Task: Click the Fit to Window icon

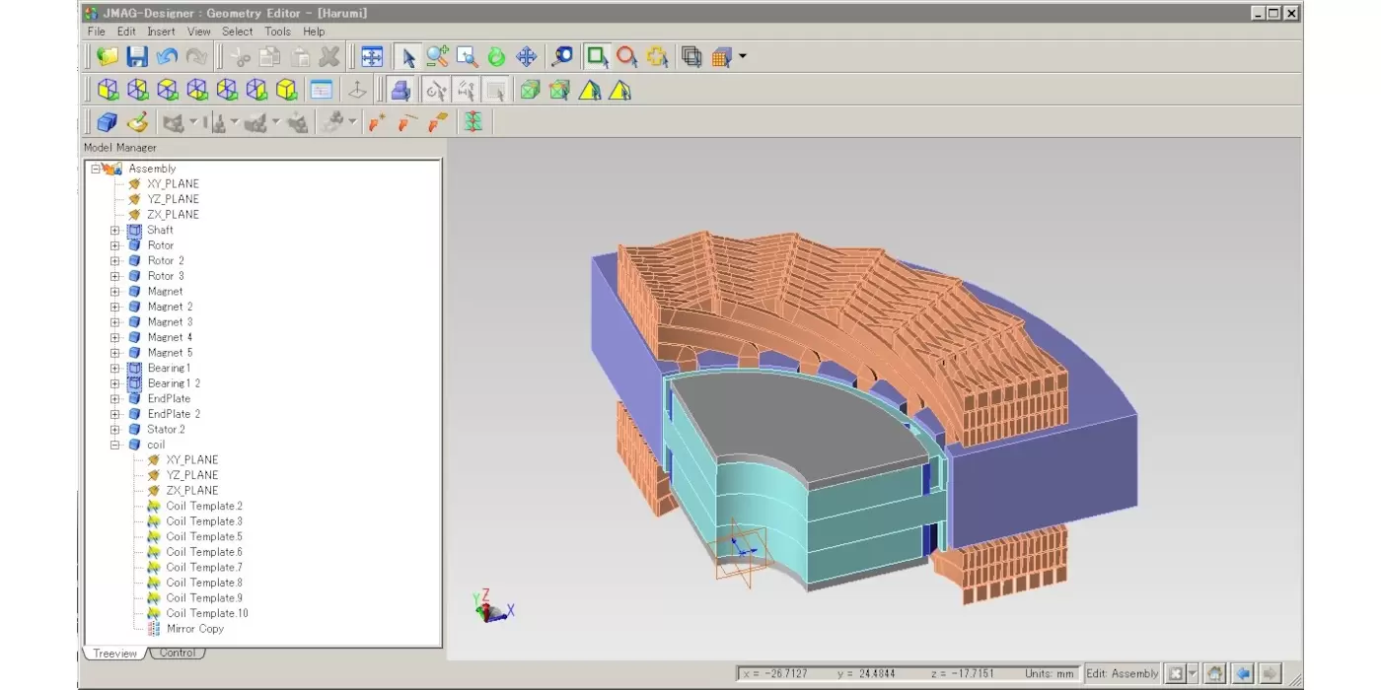Action: [372, 57]
